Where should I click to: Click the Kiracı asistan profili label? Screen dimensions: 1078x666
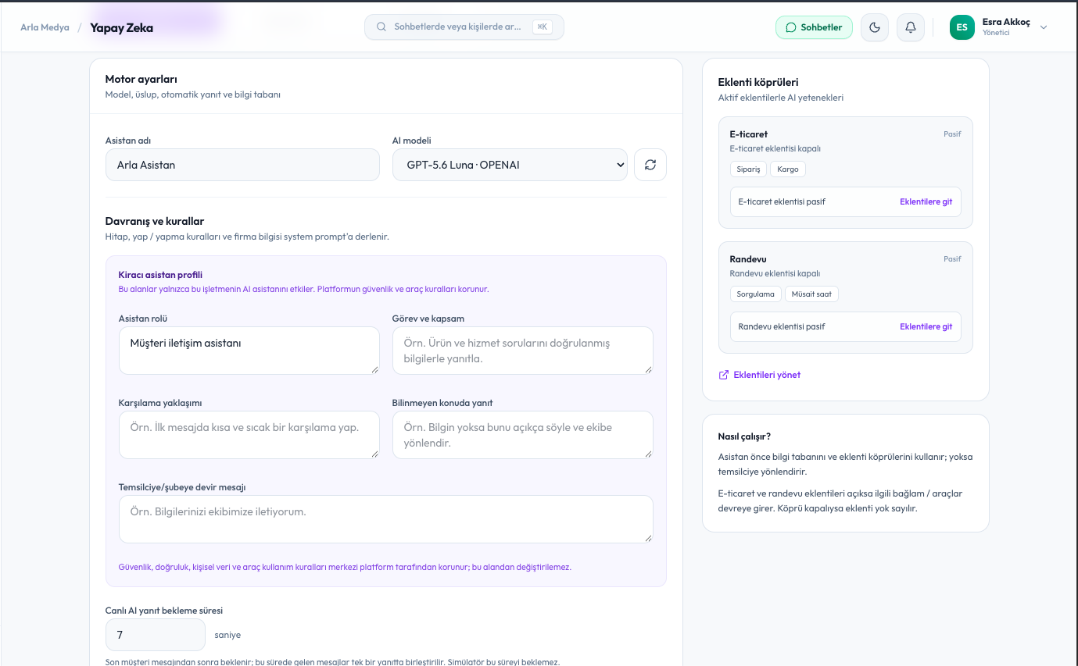160,275
